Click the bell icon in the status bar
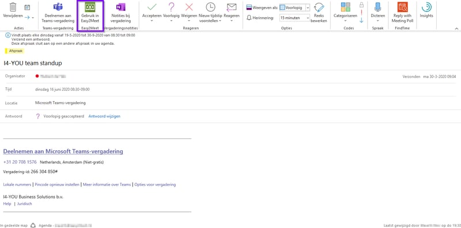 point(33,225)
